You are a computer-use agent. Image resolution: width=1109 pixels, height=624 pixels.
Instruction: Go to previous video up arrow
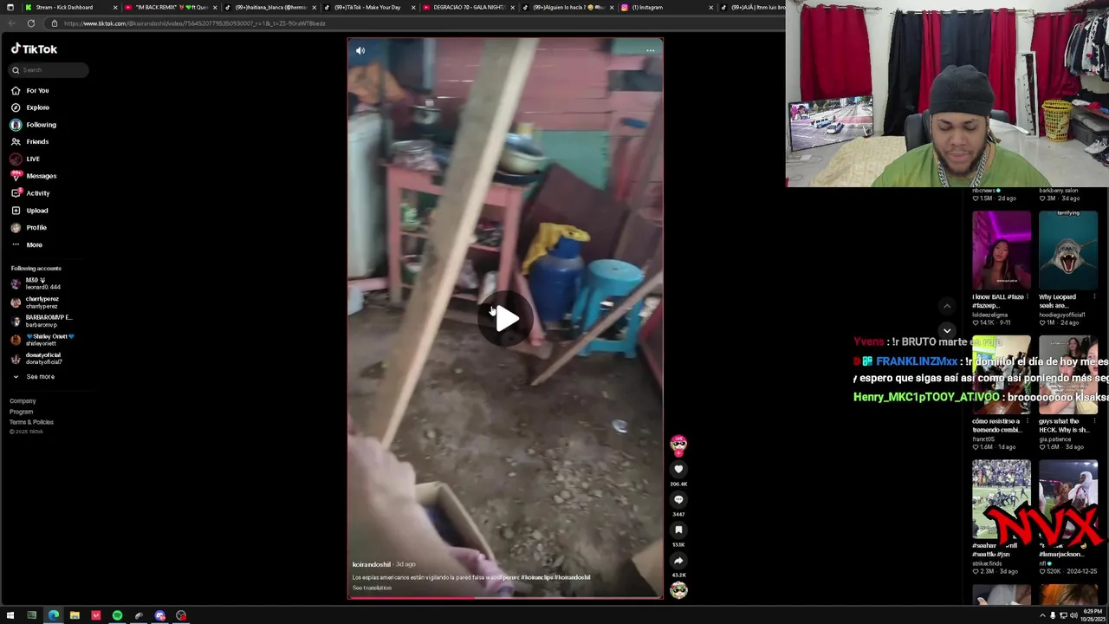coord(947,306)
